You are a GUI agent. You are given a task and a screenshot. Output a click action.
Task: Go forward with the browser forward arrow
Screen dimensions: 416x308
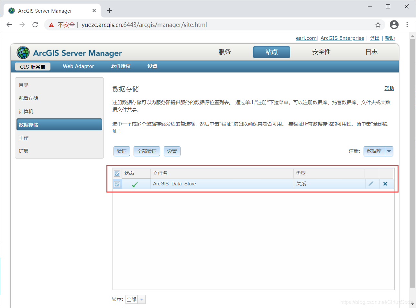click(x=22, y=25)
